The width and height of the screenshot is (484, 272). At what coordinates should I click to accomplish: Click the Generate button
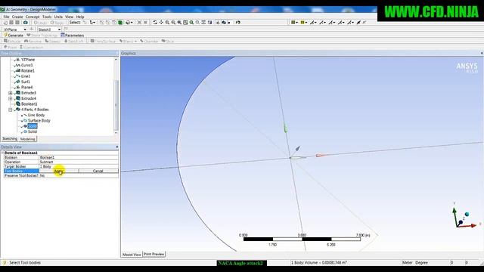tap(14, 36)
